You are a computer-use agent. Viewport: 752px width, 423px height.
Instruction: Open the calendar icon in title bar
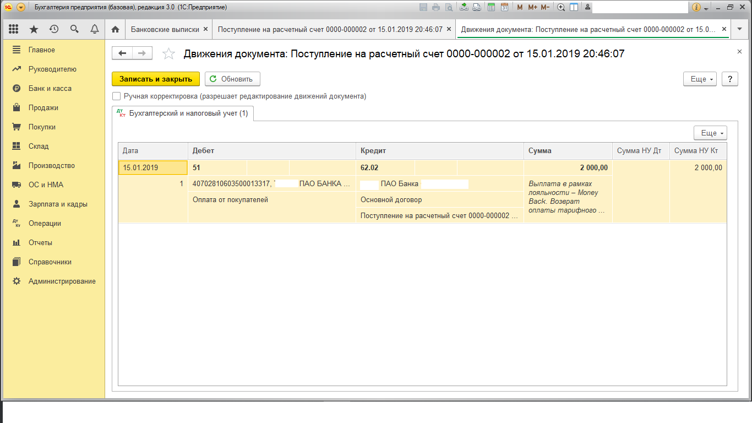(504, 7)
